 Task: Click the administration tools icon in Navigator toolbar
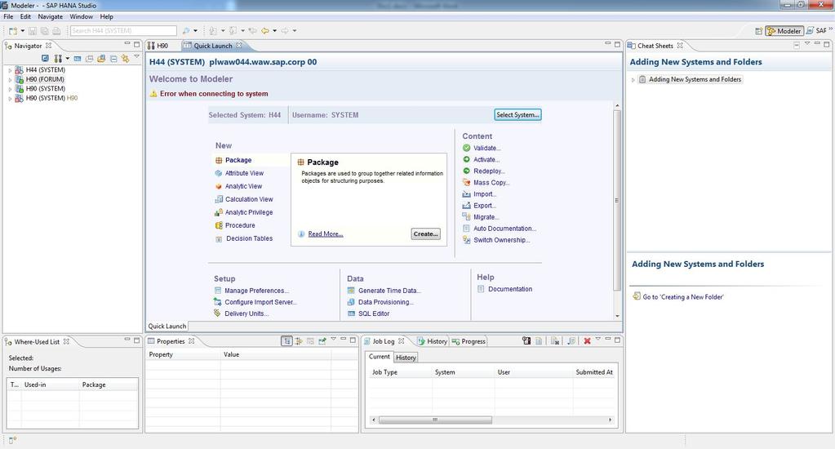pyautogui.click(x=57, y=59)
